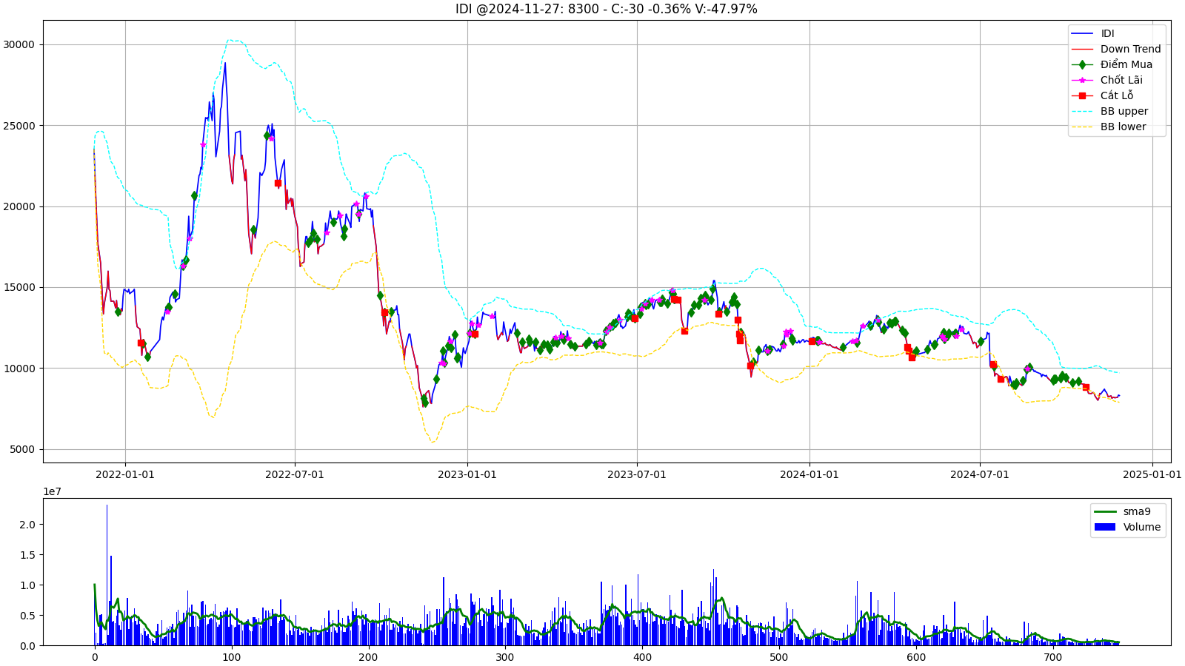Click the tallest volume bar spike
This screenshot has height=666, width=1185.
coord(107,575)
